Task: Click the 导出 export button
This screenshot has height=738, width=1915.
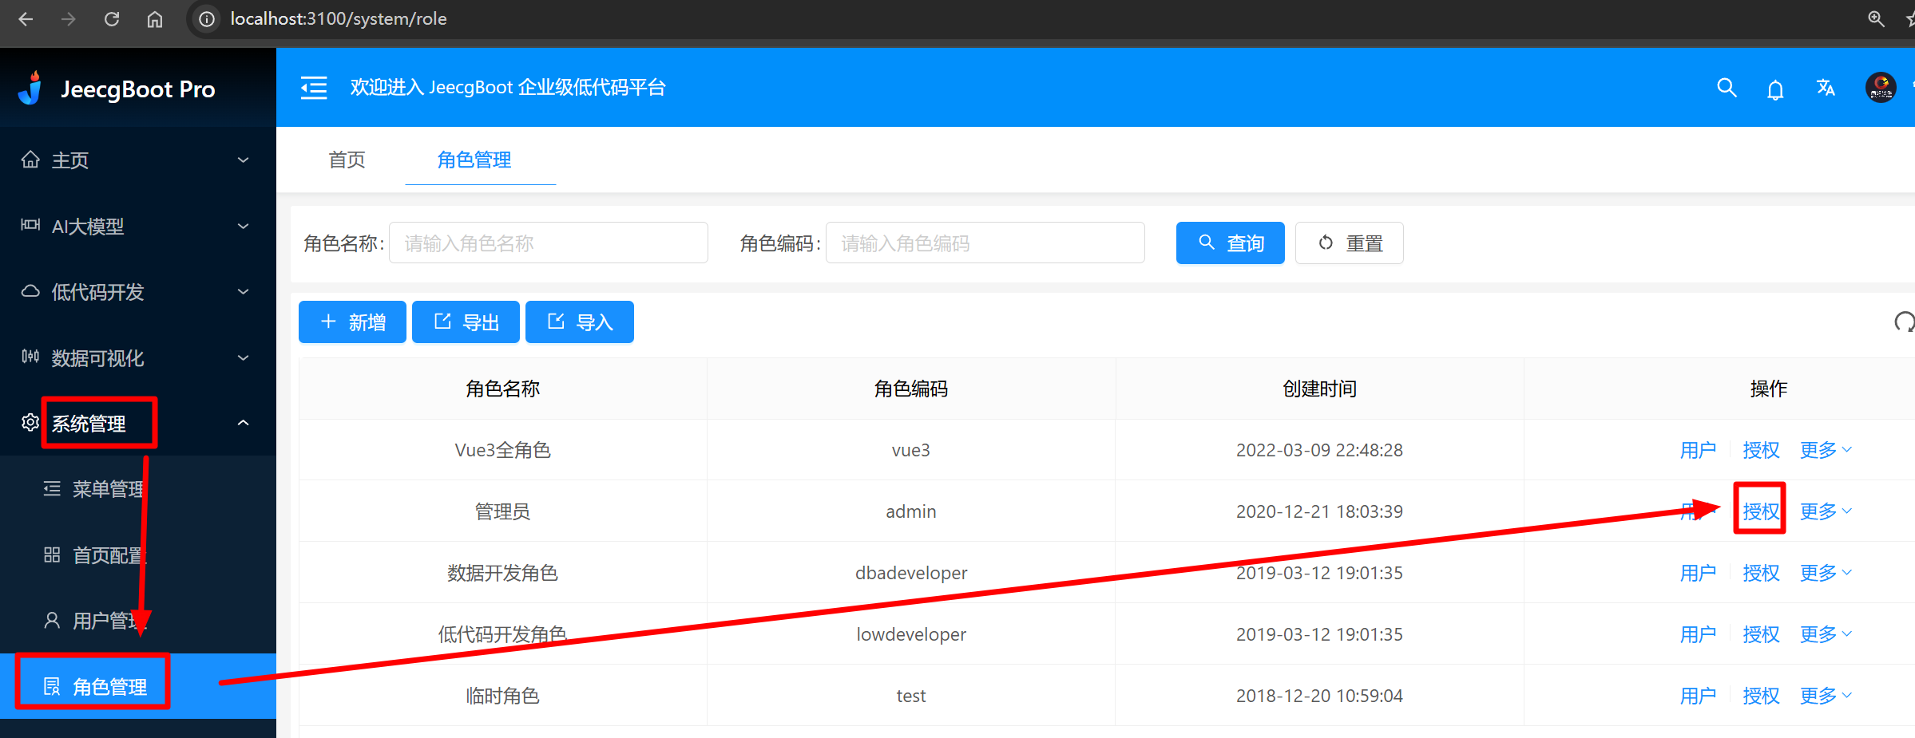Action: coord(466,322)
